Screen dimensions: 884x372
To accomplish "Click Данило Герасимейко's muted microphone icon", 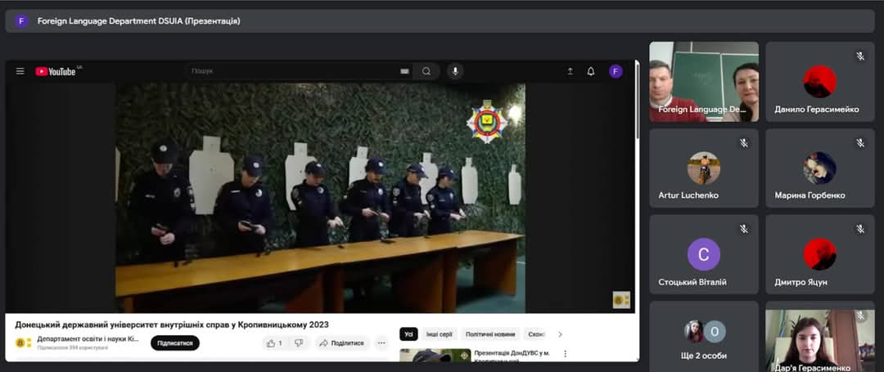I will [x=860, y=56].
